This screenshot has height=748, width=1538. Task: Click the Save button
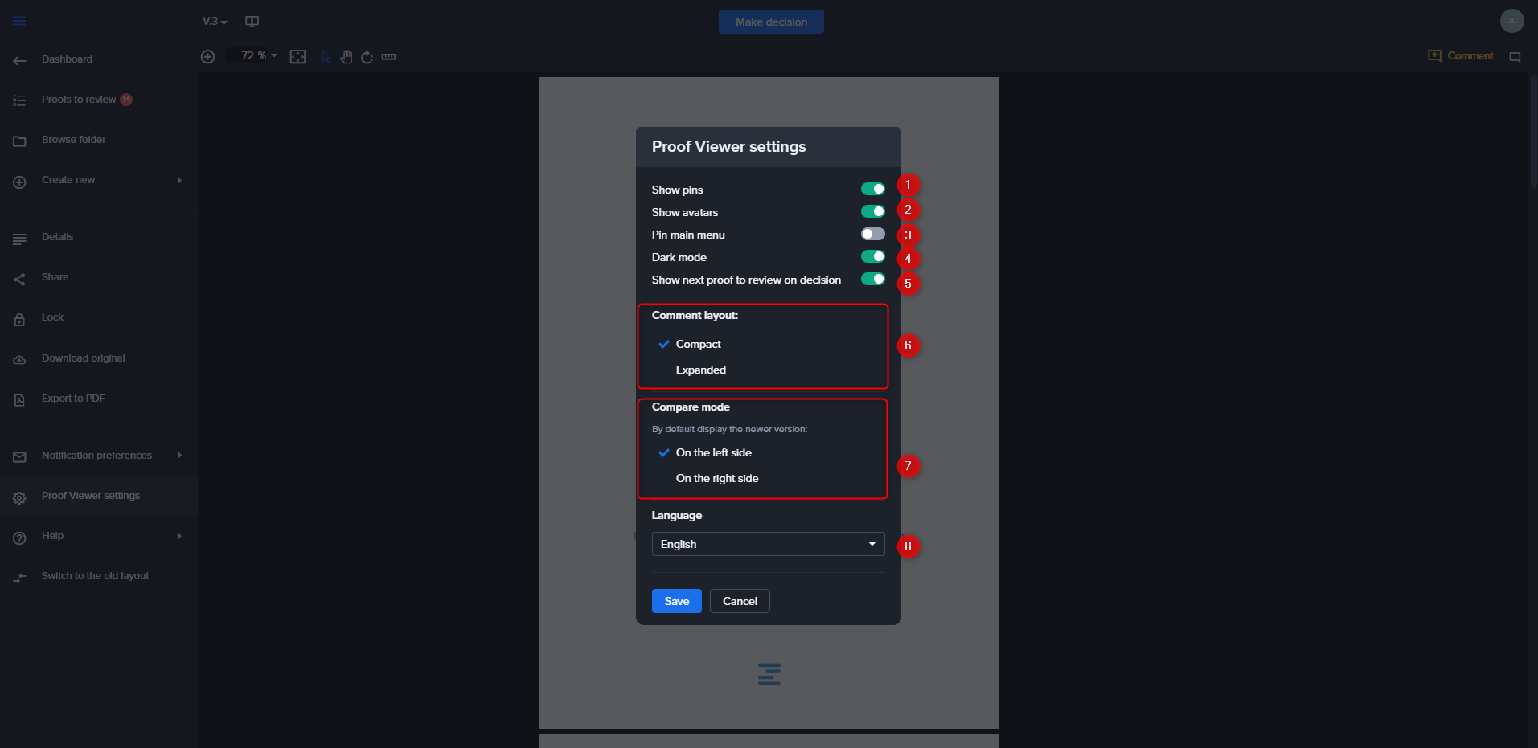point(676,601)
